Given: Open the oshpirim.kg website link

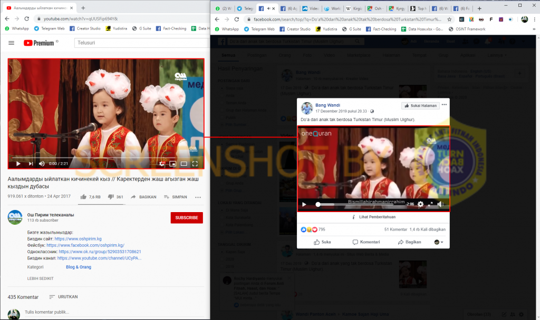Looking at the screenshot, I should (78, 239).
